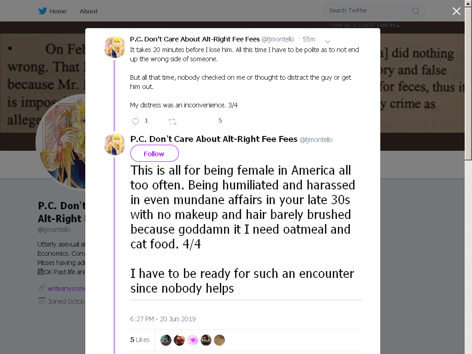Open the 3/4 tweet author avatar
472x354 pixels.
pos(114,47)
